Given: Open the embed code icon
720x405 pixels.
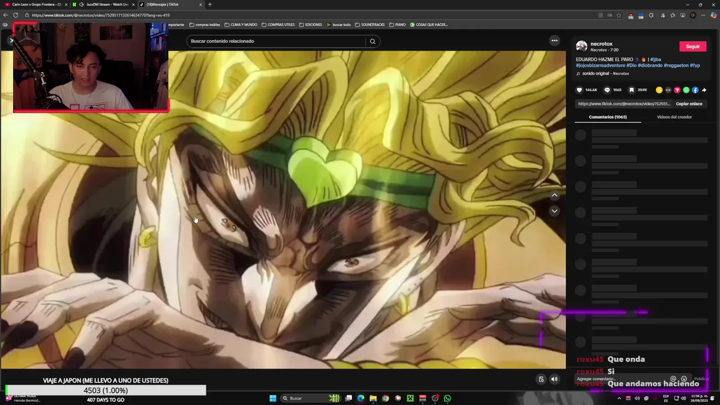Looking at the screenshot, I should (668, 90).
